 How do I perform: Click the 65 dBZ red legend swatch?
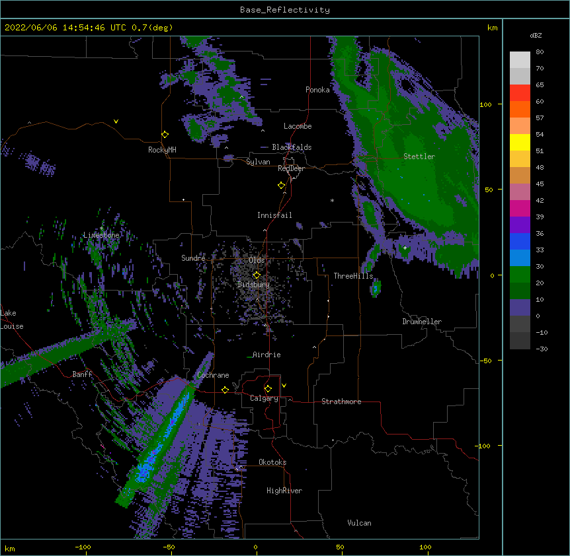[520, 93]
